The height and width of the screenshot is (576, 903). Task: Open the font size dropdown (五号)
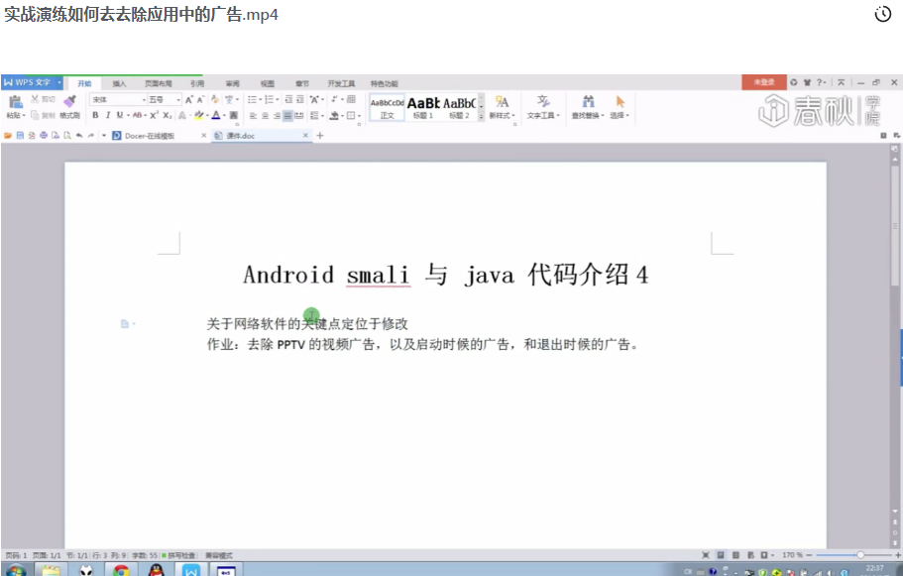[x=165, y=100]
